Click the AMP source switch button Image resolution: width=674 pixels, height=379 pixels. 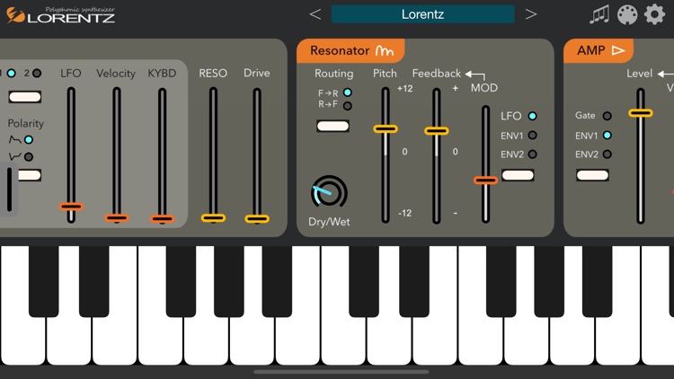pyautogui.click(x=592, y=175)
